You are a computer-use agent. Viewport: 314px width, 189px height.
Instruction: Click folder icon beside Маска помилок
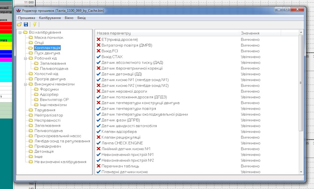pos(31,37)
